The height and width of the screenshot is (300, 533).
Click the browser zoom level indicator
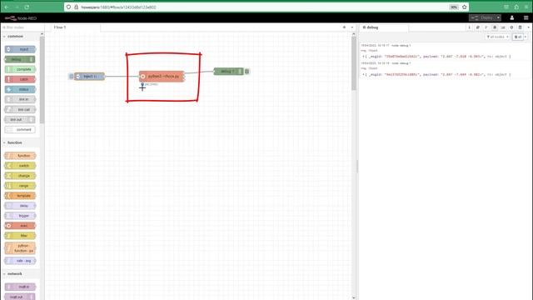(x=453, y=7)
